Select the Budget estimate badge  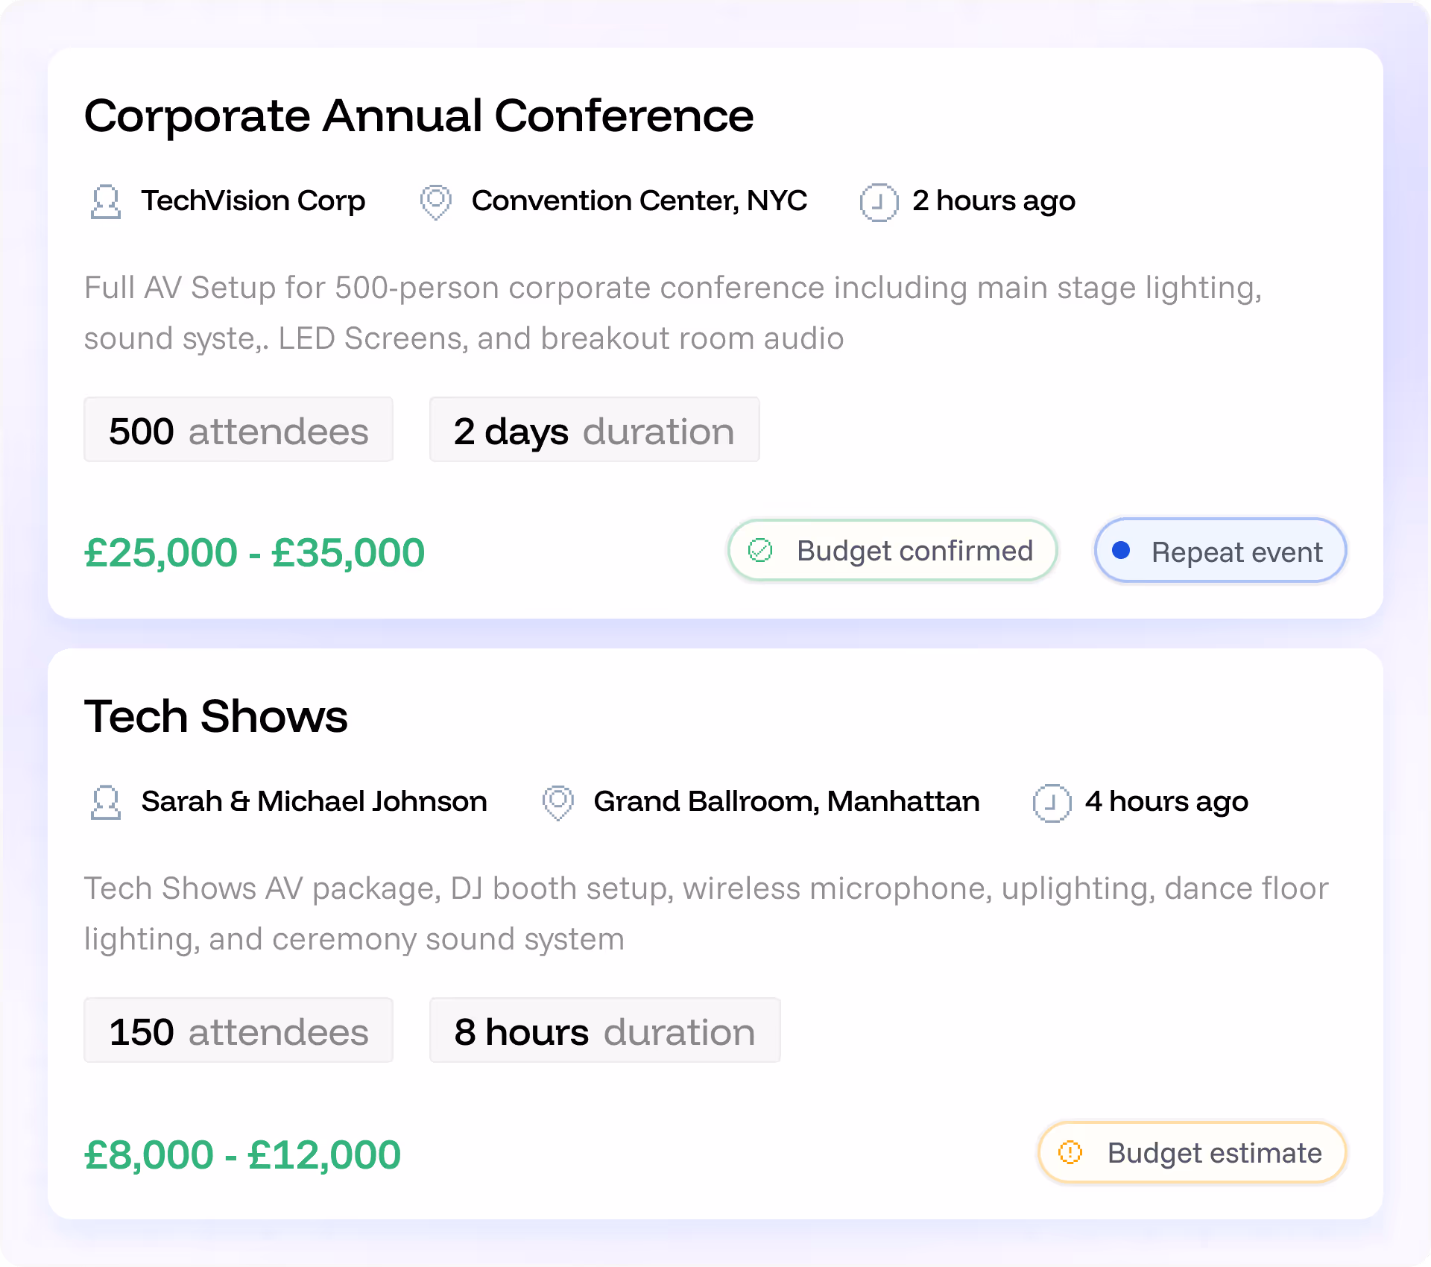click(1192, 1152)
